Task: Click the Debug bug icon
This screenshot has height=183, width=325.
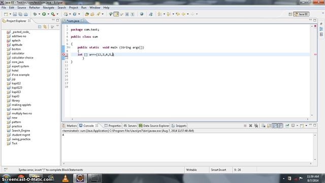Action: tap(35, 14)
